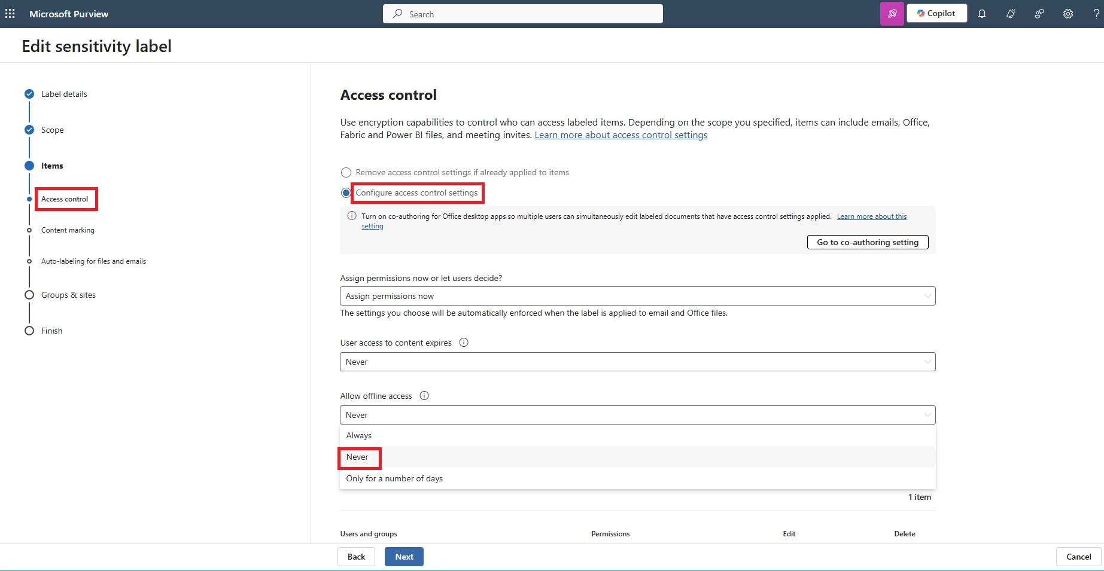Click the Label details completed step checkmark
The height and width of the screenshot is (571, 1104).
(29, 94)
